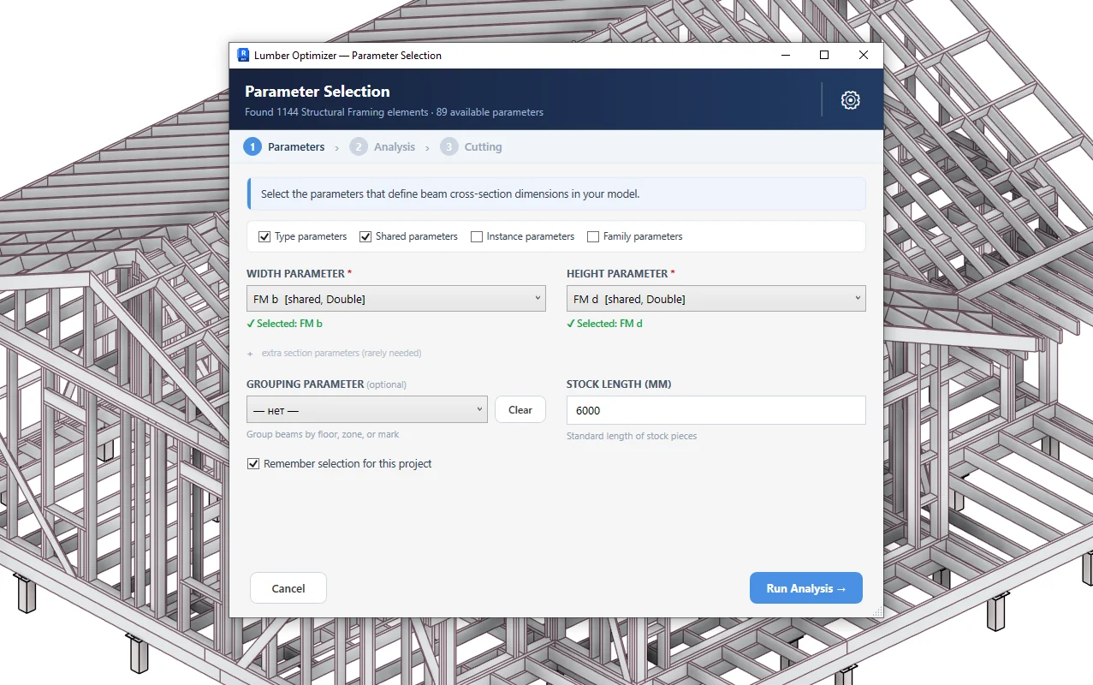This screenshot has height=685, width=1093.
Task: Click the step 1 circle icon
Action: click(x=252, y=147)
